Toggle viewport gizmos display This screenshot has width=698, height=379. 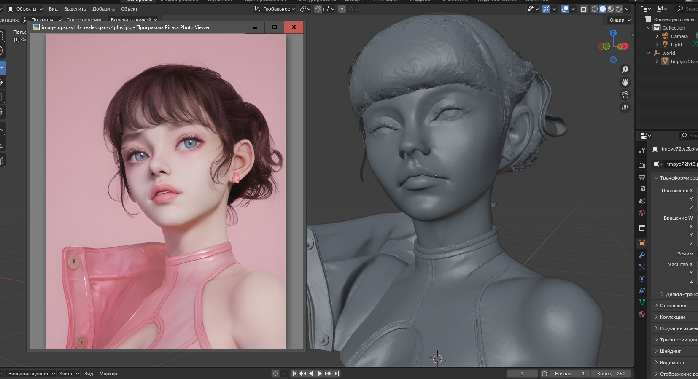546,9
